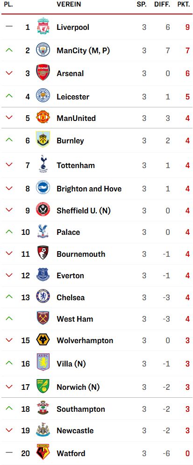Click the green up arrow beside Palace

(x=9, y=232)
